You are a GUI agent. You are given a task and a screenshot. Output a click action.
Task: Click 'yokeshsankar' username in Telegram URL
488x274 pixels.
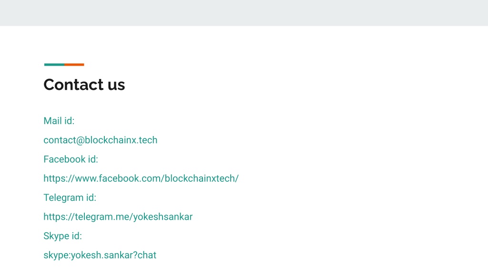pos(163,217)
